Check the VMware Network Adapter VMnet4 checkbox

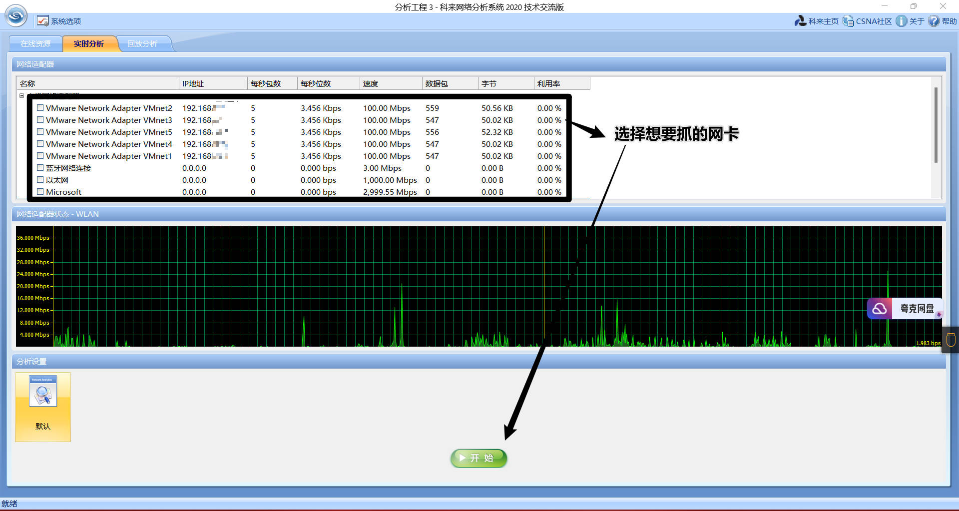[x=40, y=143]
